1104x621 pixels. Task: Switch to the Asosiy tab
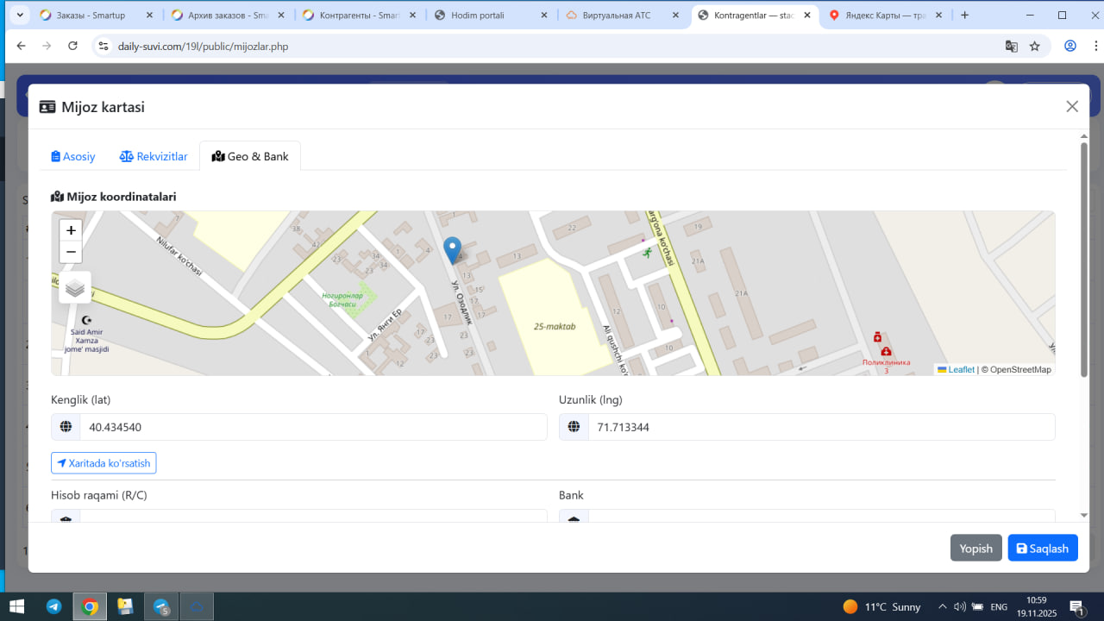coord(73,156)
